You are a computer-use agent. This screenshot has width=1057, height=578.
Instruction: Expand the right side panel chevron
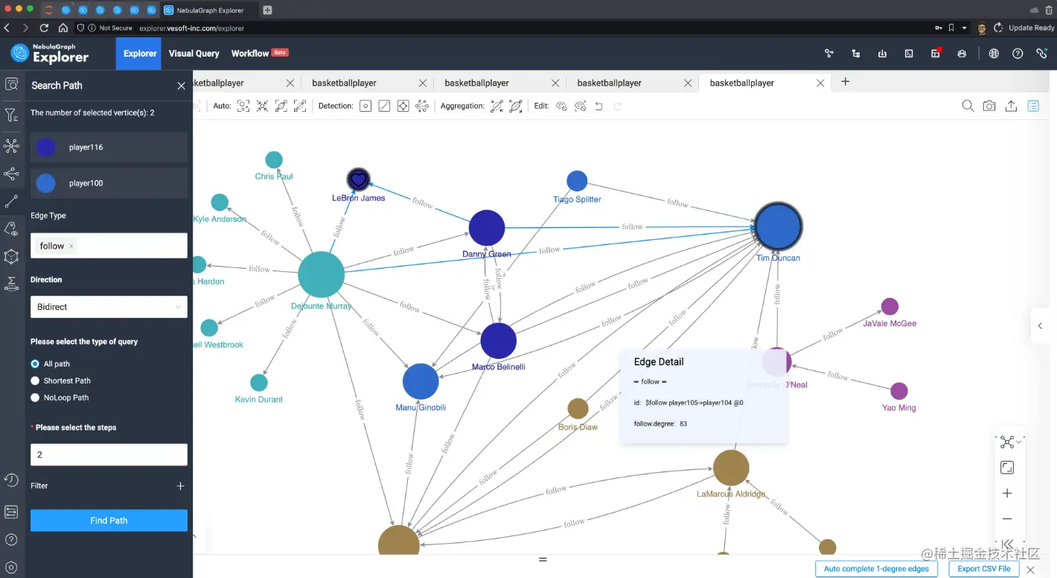(1041, 325)
